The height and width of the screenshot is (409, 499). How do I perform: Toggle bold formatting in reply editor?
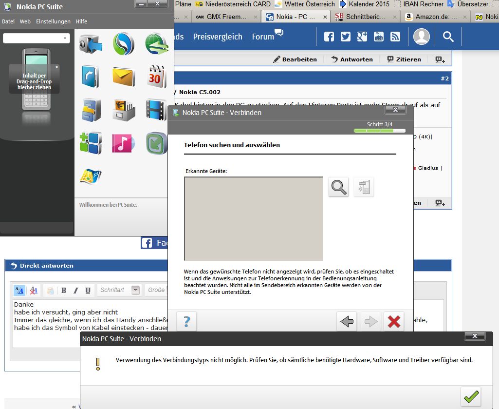[x=64, y=291]
